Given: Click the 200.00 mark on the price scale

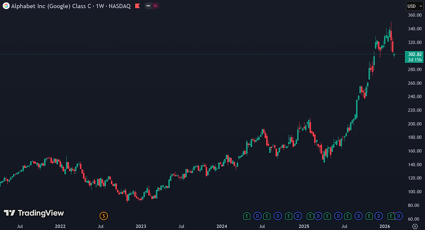Looking at the screenshot, I should click(x=415, y=124).
